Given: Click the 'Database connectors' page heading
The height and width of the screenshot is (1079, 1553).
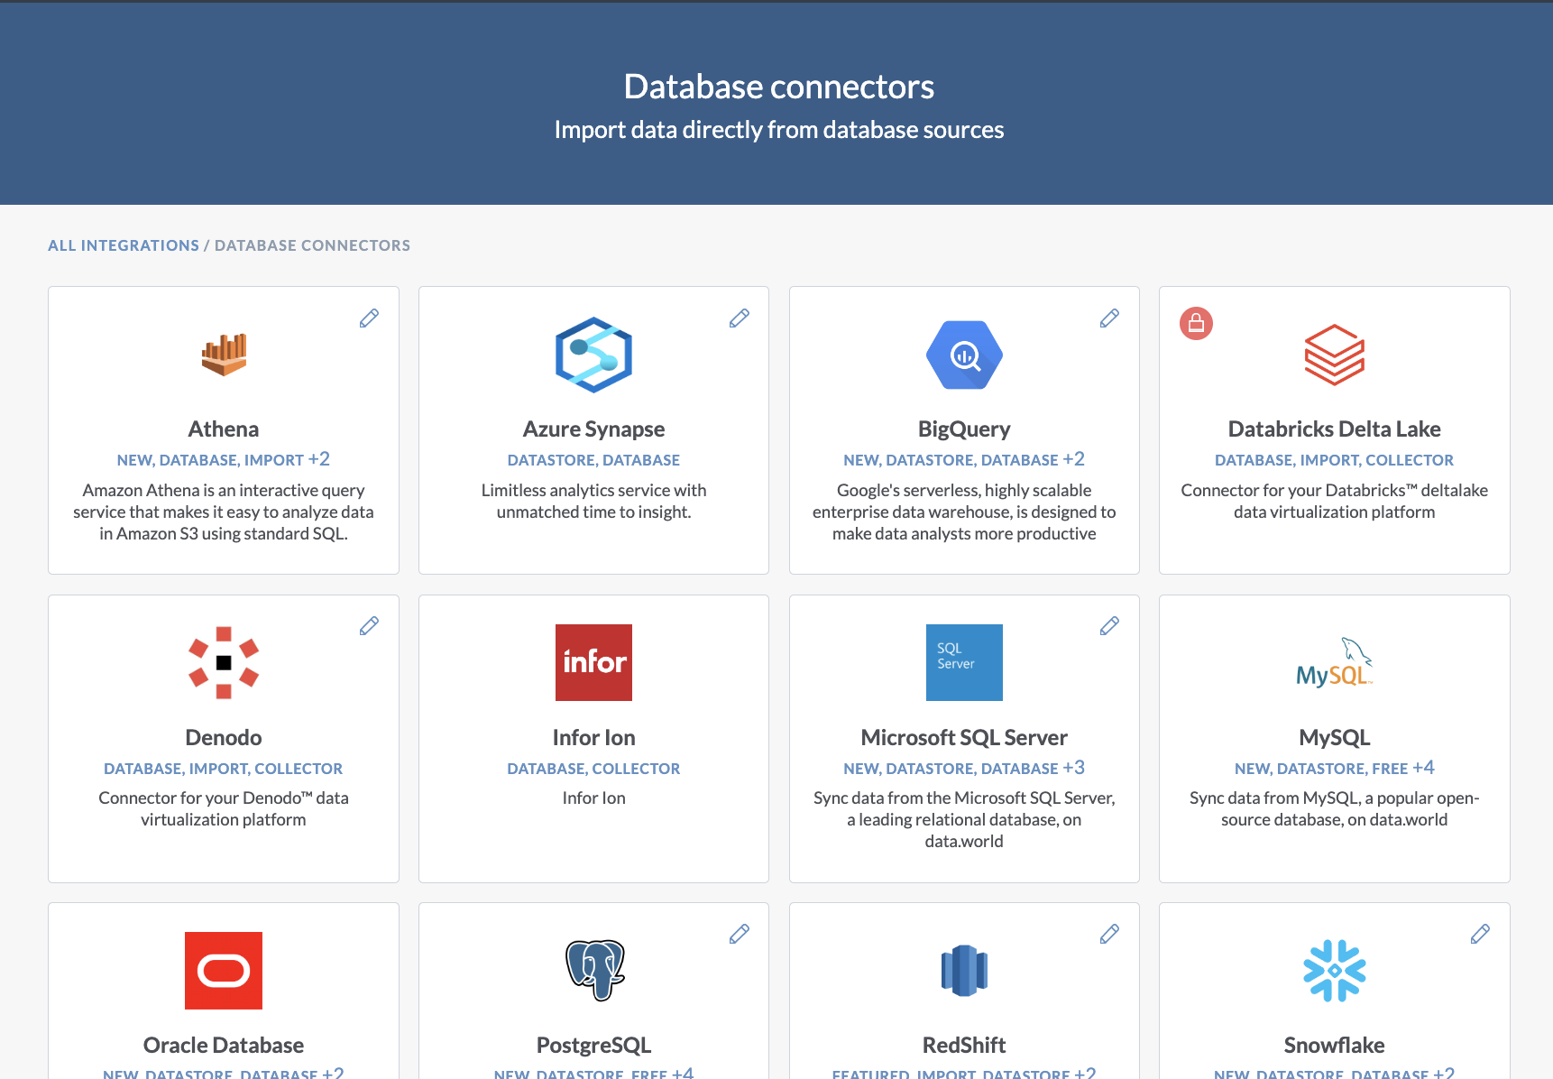Looking at the screenshot, I should pyautogui.click(x=779, y=87).
